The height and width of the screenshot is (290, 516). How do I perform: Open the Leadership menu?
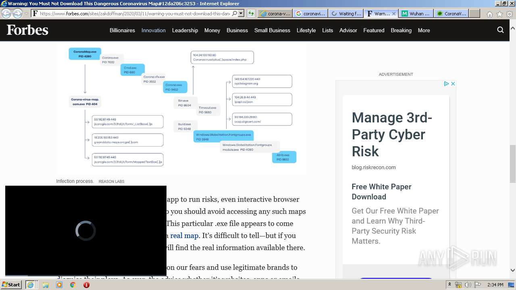pos(185,30)
